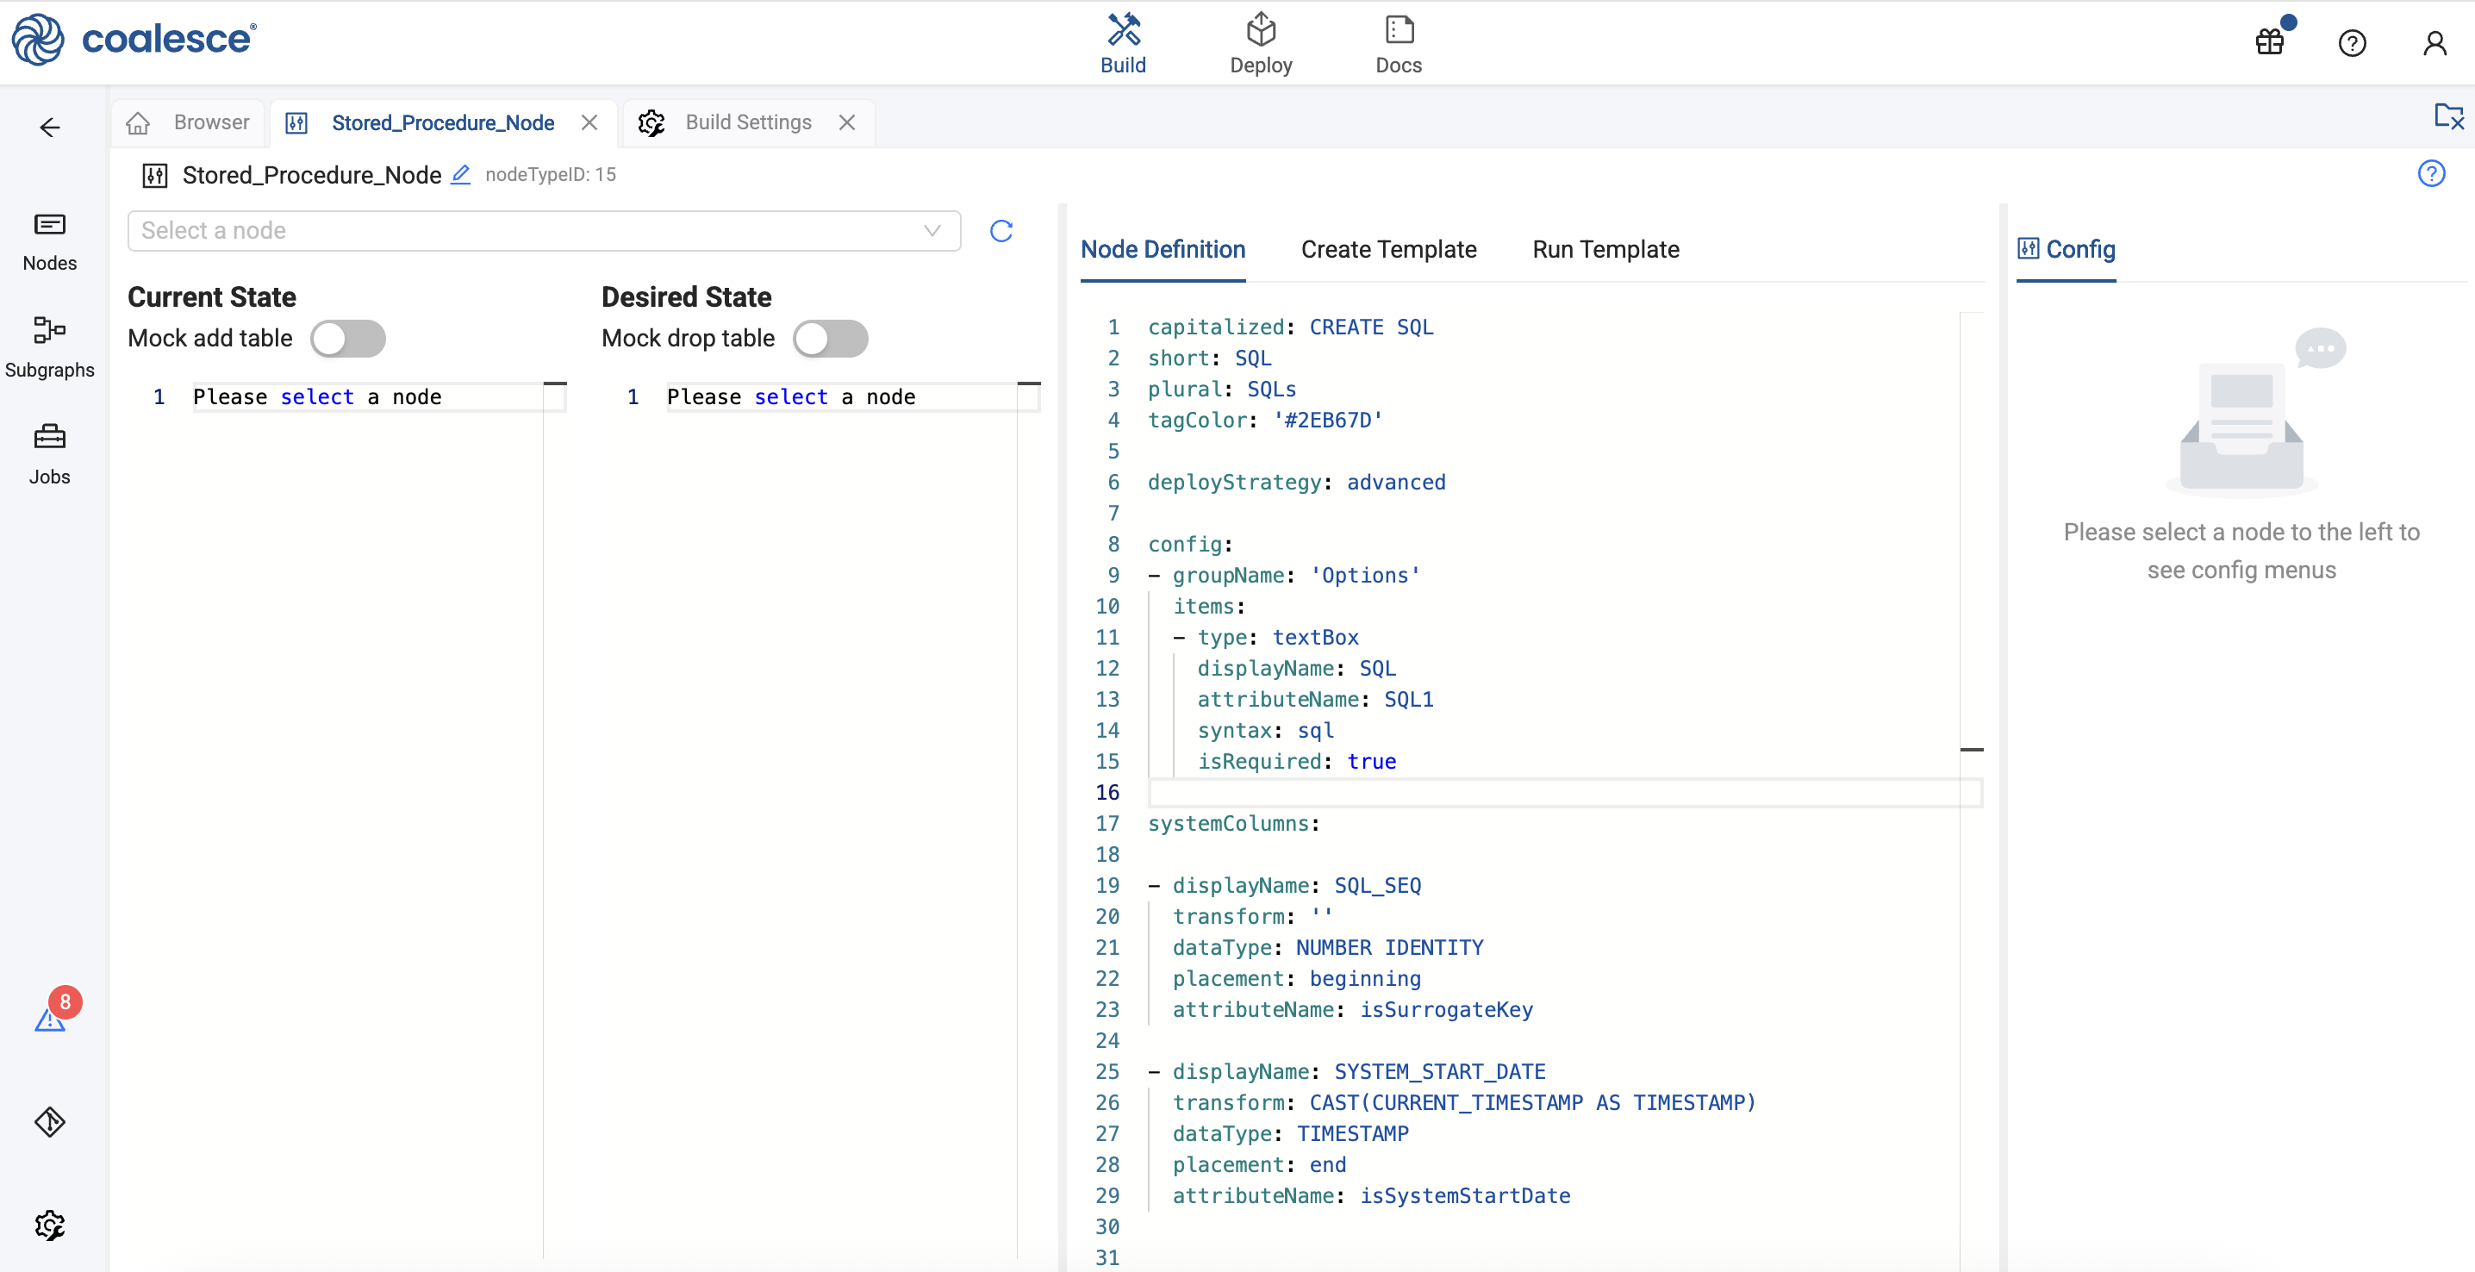Edit the Stored_Procedure_Node name with pencil

tap(461, 175)
